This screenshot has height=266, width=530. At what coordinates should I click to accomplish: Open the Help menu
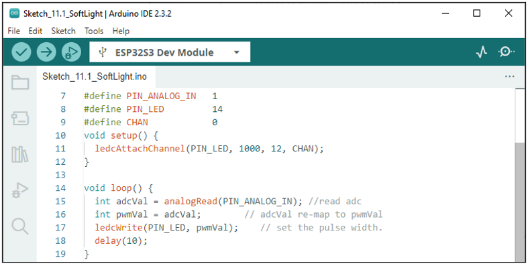[121, 31]
